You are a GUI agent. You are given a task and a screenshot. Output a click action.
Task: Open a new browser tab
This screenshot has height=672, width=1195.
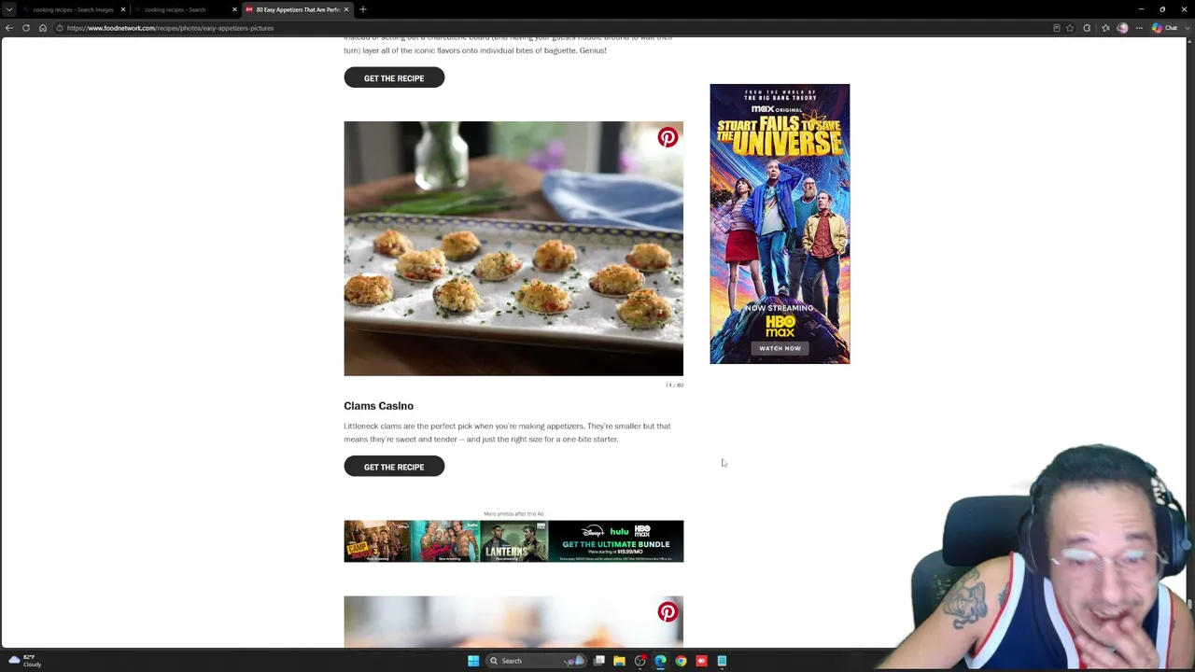point(363,9)
